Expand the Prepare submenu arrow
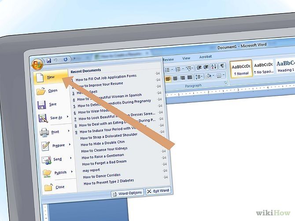 coord(70,144)
